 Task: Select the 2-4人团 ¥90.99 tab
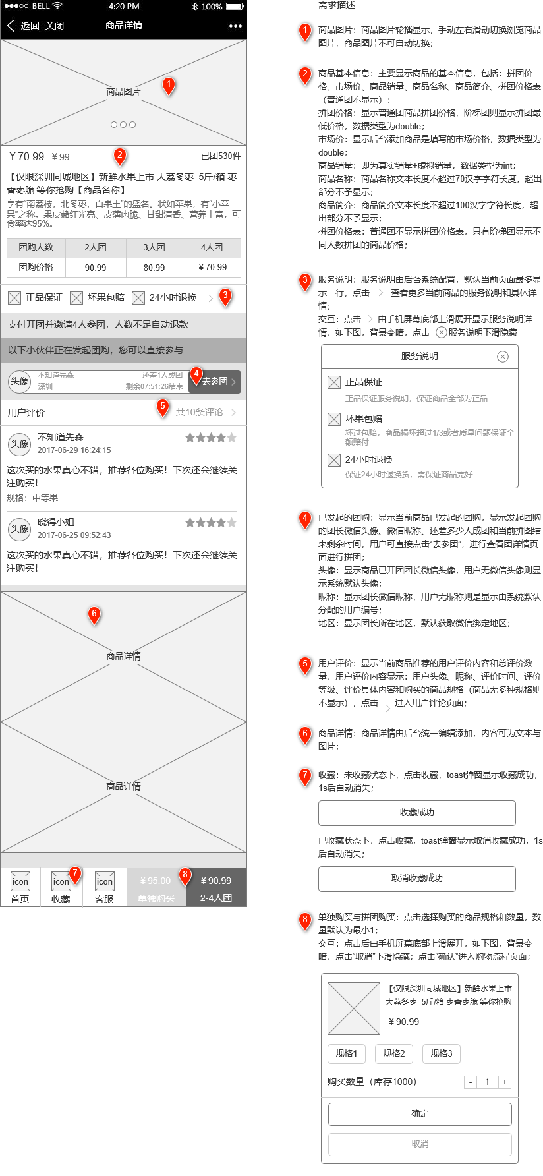216,887
